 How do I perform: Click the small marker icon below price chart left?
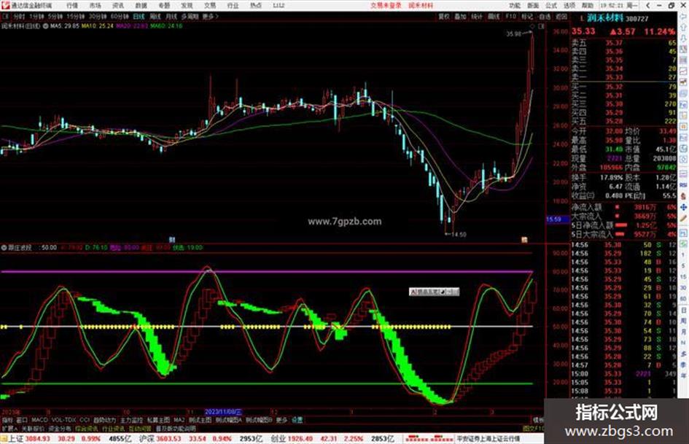[x=172, y=240]
